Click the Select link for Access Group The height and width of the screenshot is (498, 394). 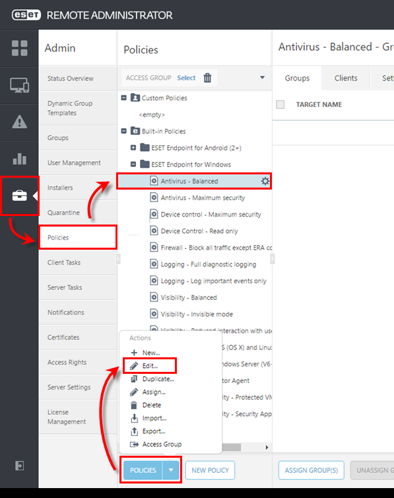[186, 78]
